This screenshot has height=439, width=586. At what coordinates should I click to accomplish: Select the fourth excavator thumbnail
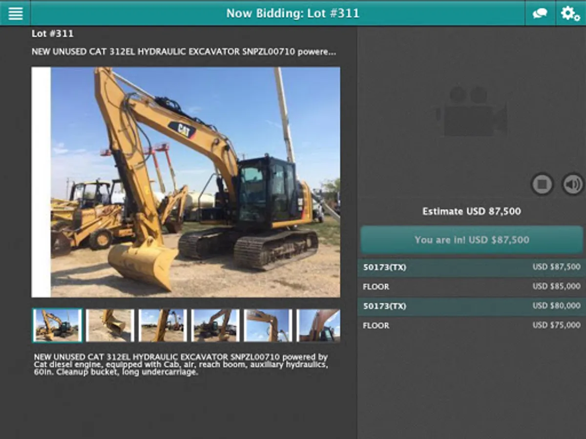coord(215,325)
